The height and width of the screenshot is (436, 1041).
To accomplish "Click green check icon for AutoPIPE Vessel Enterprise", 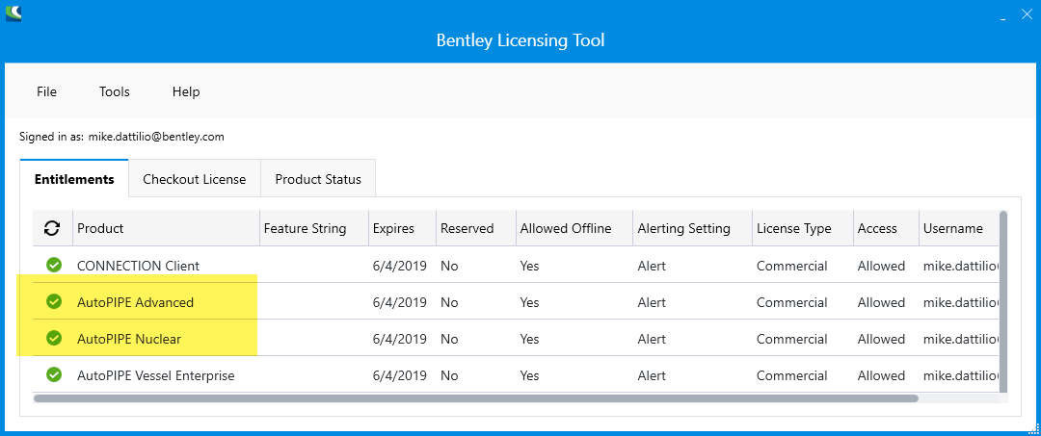I will click(x=54, y=374).
